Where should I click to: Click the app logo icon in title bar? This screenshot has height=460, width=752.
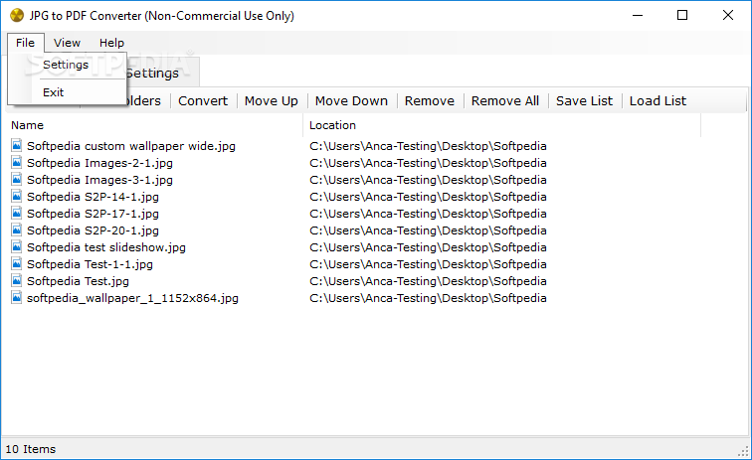pos(17,15)
